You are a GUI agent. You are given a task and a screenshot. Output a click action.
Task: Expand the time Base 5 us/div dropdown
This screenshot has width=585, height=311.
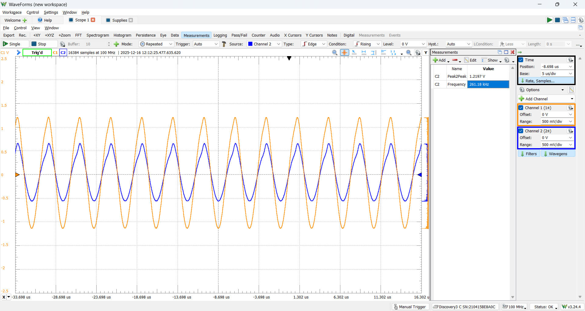click(557, 74)
